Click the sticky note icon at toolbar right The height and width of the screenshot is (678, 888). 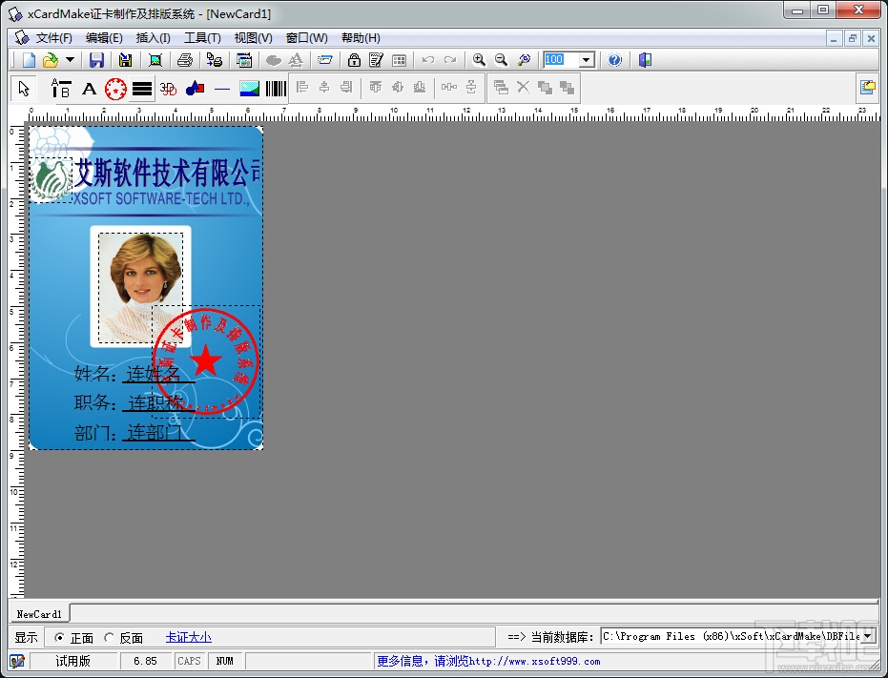868,87
